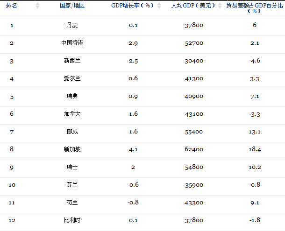
Task: Select the 挪威 country cell
Action: (x=72, y=132)
